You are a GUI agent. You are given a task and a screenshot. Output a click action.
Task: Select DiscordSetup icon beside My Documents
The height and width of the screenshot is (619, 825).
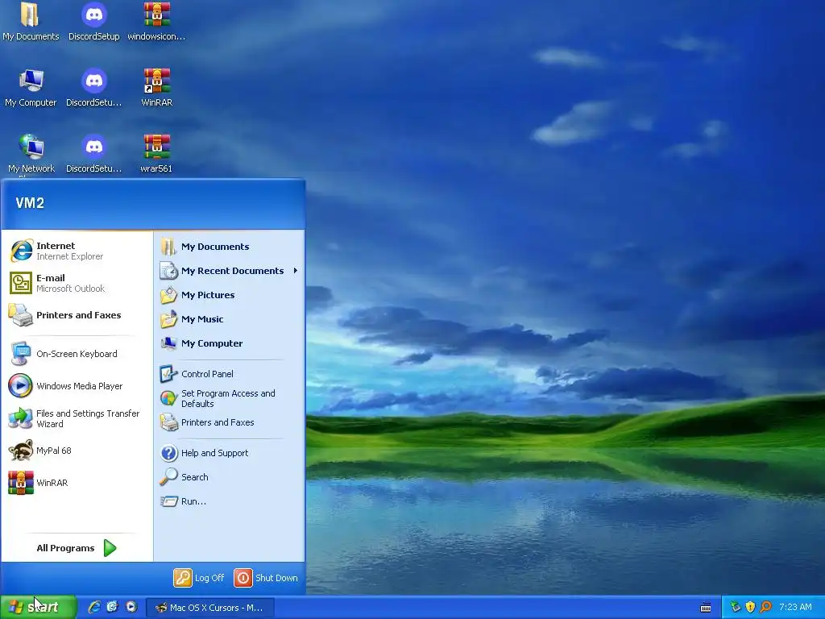tap(93, 22)
